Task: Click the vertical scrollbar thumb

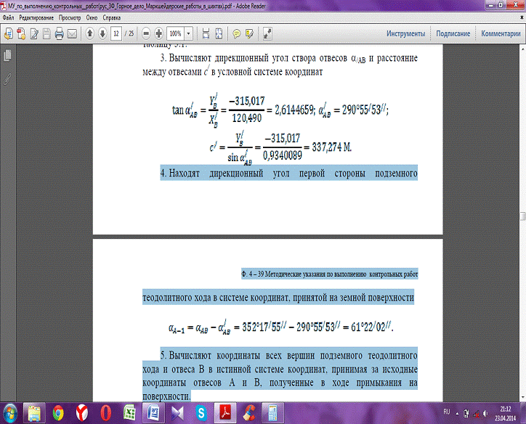Action: pyautogui.click(x=522, y=216)
